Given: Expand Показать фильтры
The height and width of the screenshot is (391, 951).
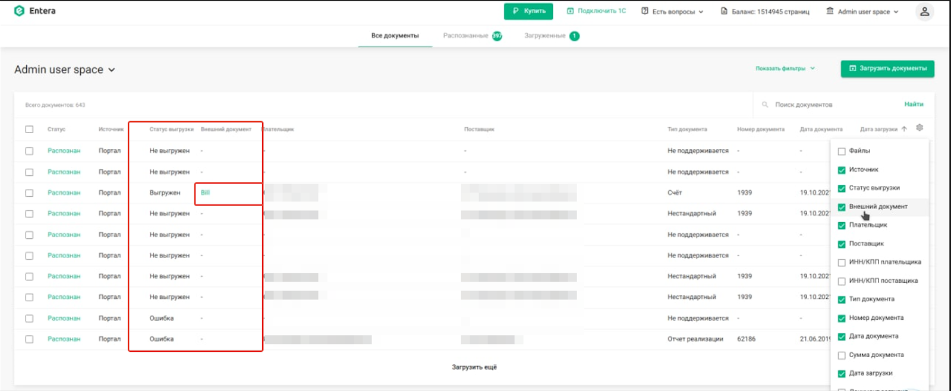Looking at the screenshot, I should [785, 68].
